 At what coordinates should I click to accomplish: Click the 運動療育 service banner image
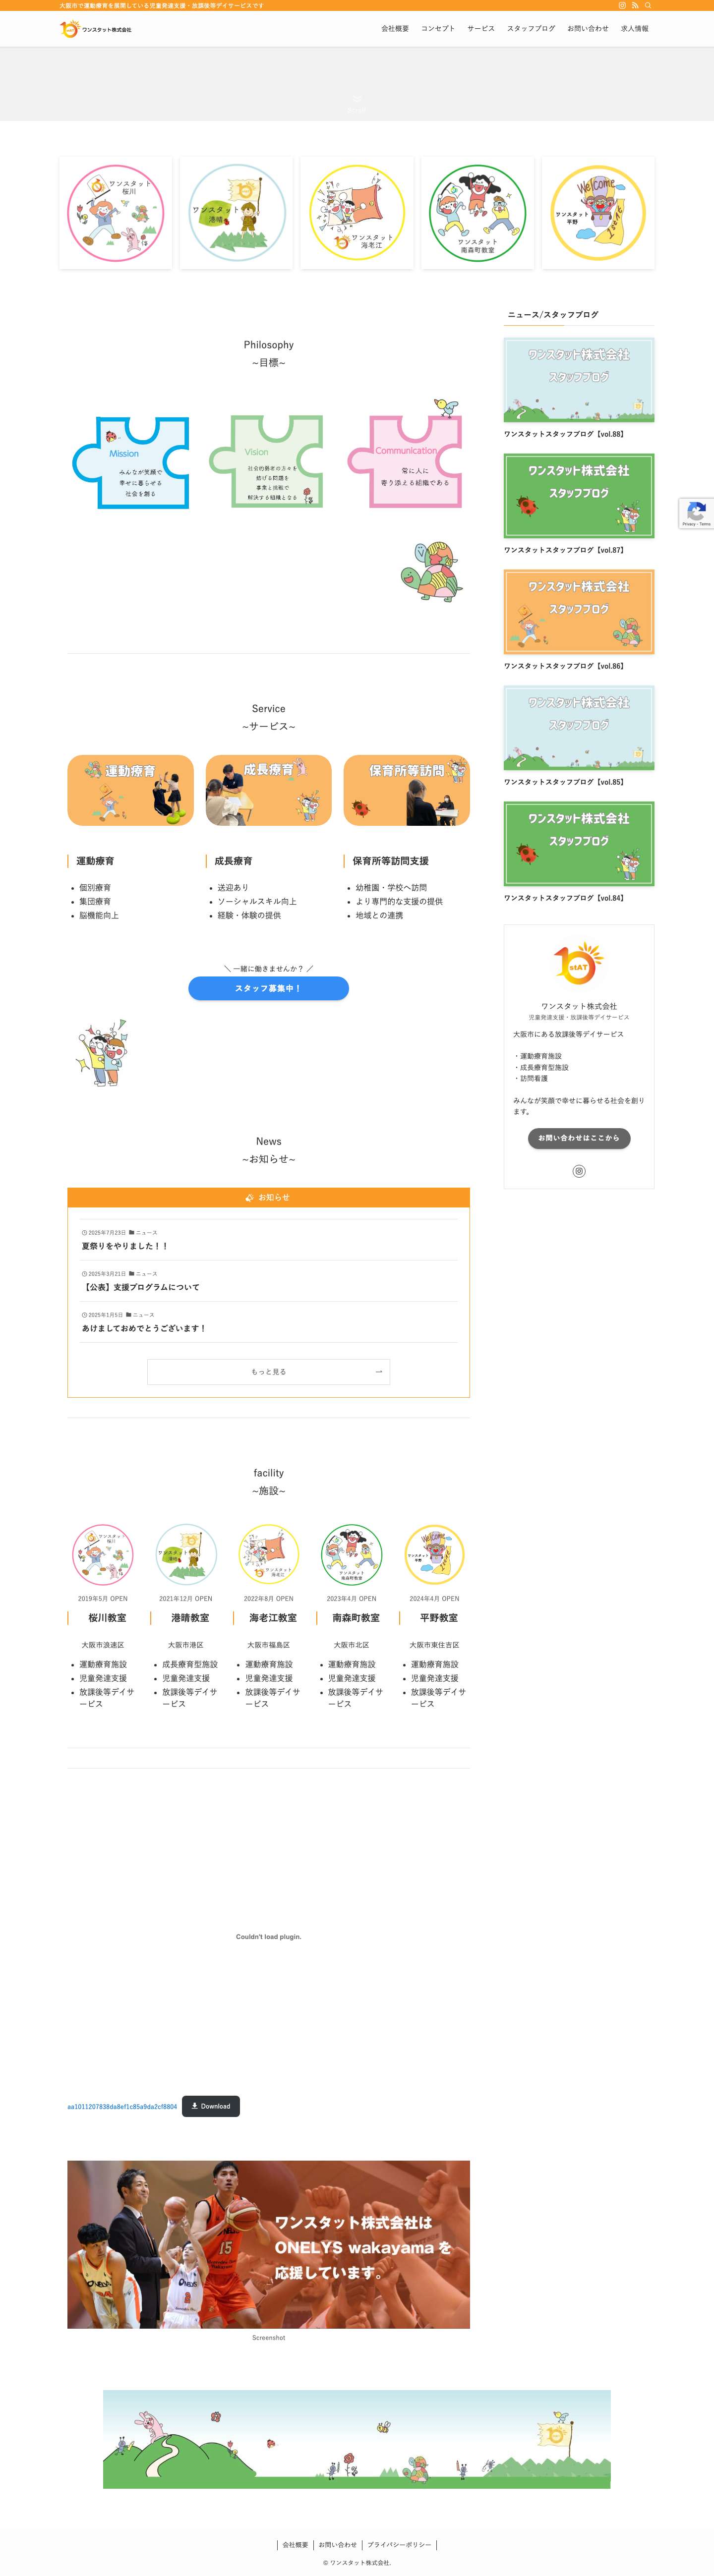[x=130, y=790]
